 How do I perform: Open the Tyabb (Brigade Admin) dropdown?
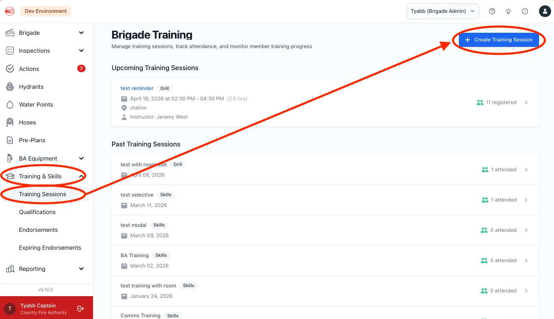click(x=443, y=11)
